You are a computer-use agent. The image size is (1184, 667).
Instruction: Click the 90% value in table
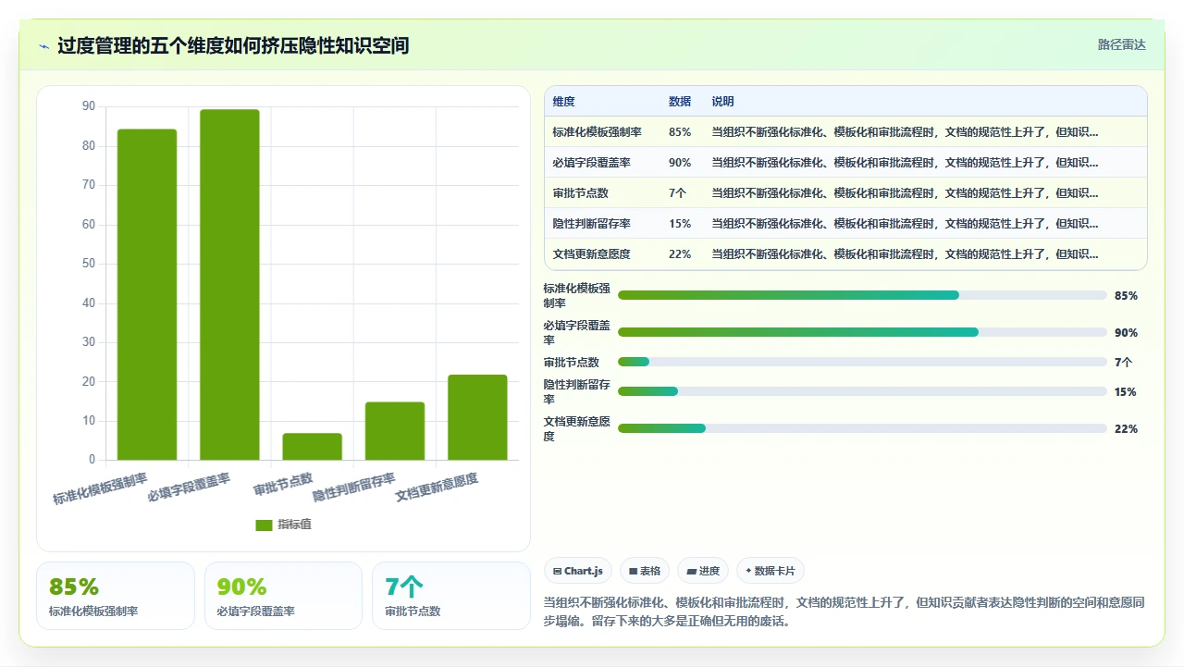click(x=680, y=163)
